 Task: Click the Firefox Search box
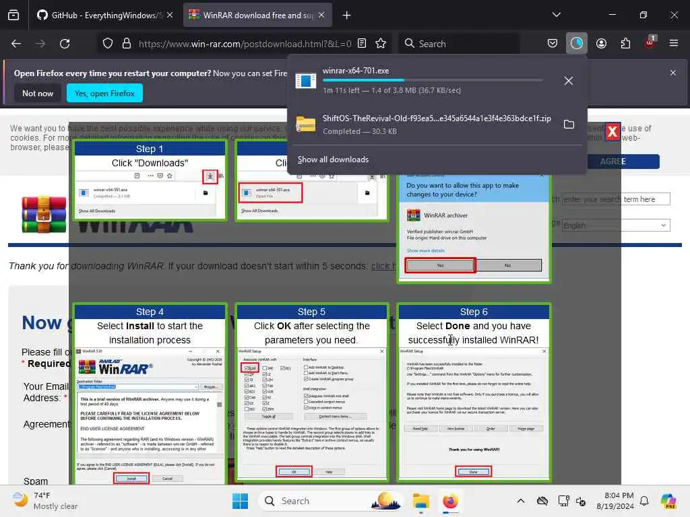coord(458,44)
